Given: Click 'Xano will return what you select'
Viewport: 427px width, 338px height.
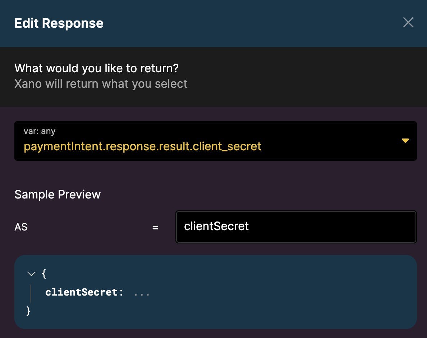Looking at the screenshot, I should pos(101,84).
